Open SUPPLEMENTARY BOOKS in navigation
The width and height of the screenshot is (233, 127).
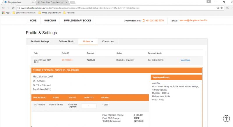[77, 21]
